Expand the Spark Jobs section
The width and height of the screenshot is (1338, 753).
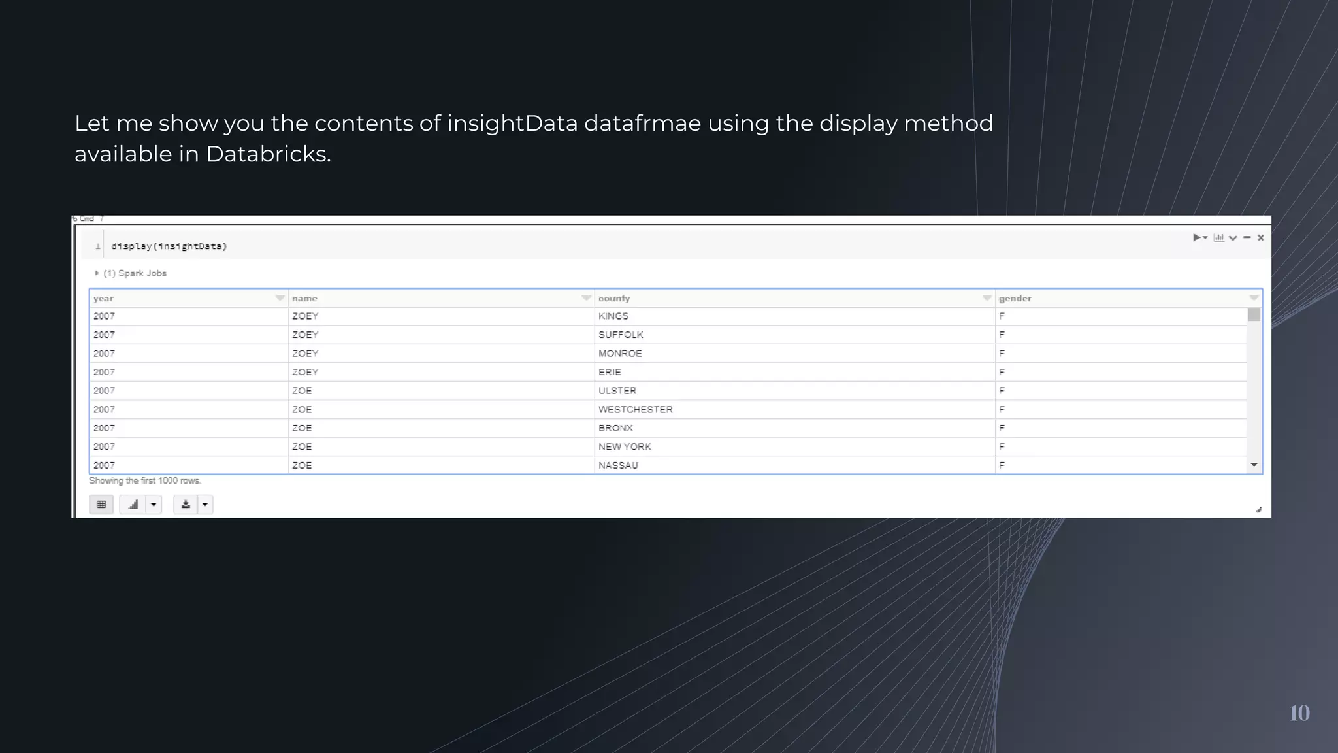click(97, 273)
